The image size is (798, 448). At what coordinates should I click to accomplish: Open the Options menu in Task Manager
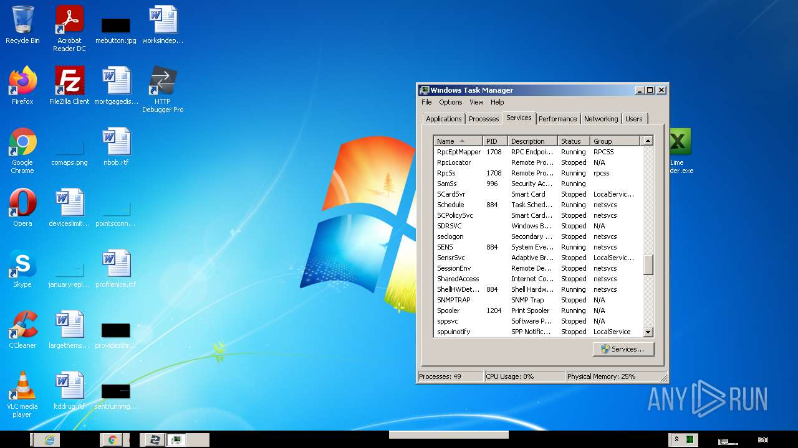tap(451, 102)
